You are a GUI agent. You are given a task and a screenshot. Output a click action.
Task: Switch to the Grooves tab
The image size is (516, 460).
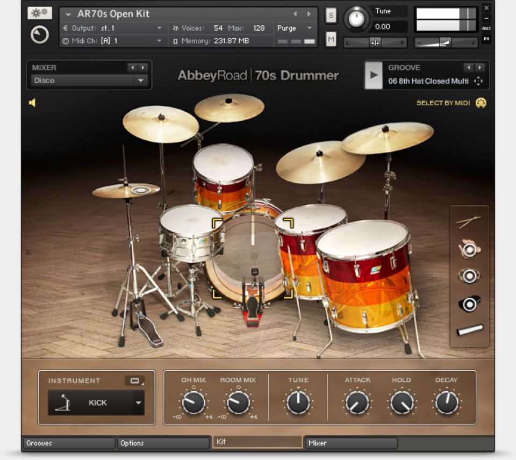[x=69, y=443]
